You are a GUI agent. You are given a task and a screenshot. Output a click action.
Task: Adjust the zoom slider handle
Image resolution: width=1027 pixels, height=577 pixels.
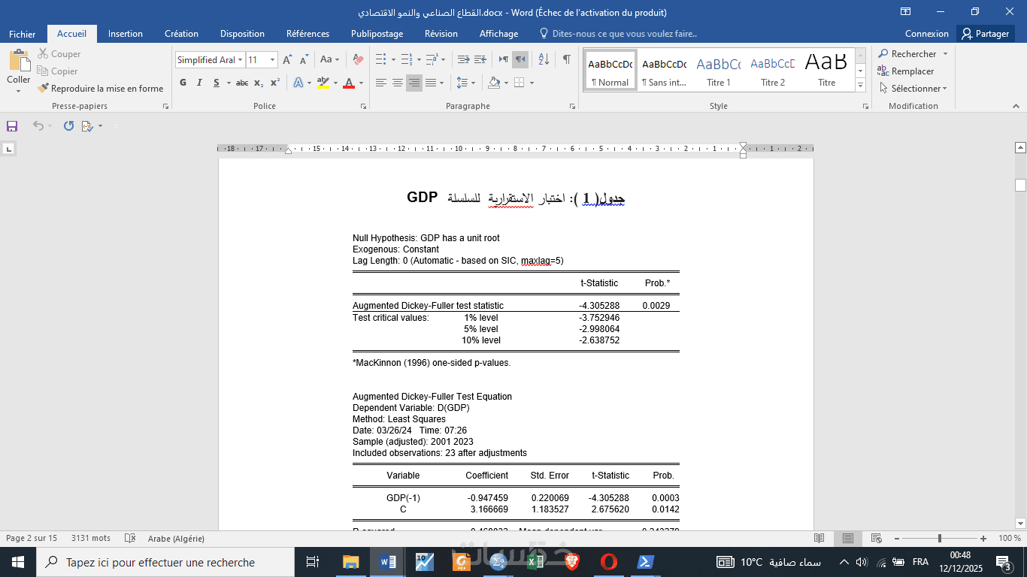click(939, 538)
